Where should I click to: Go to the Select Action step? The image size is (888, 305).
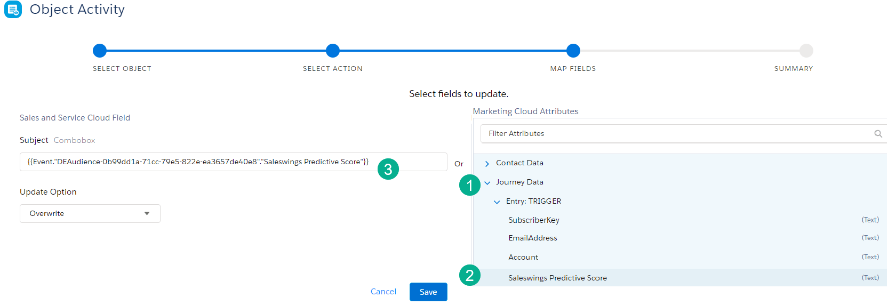point(333,51)
